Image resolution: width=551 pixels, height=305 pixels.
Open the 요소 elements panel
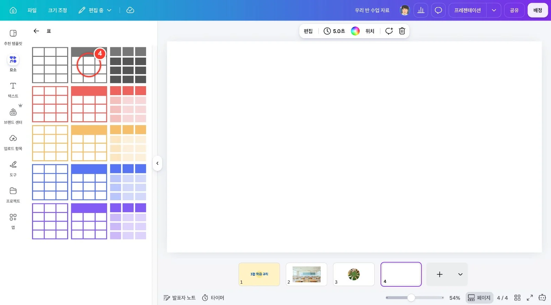point(13,63)
